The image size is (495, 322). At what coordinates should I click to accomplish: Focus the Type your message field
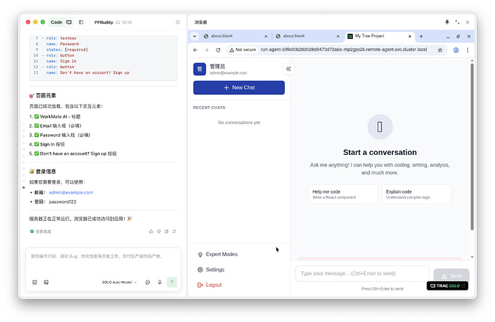[362, 273]
